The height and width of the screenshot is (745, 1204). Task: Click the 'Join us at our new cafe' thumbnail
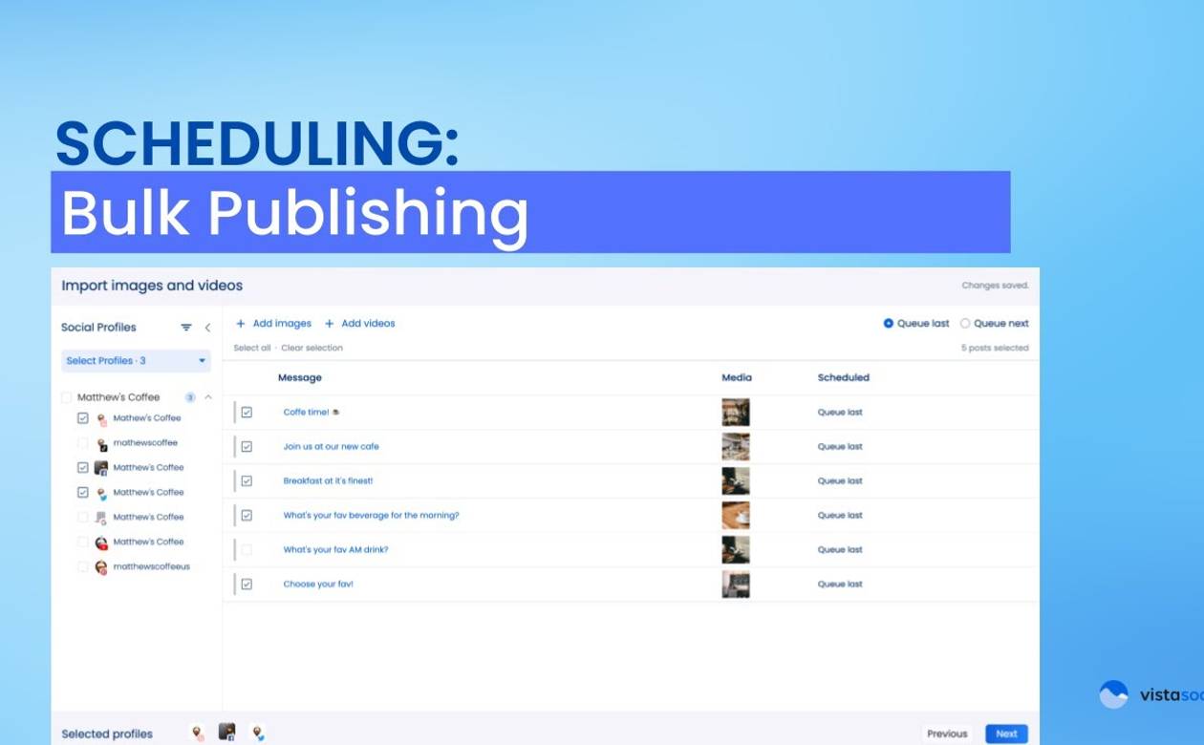pyautogui.click(x=736, y=447)
